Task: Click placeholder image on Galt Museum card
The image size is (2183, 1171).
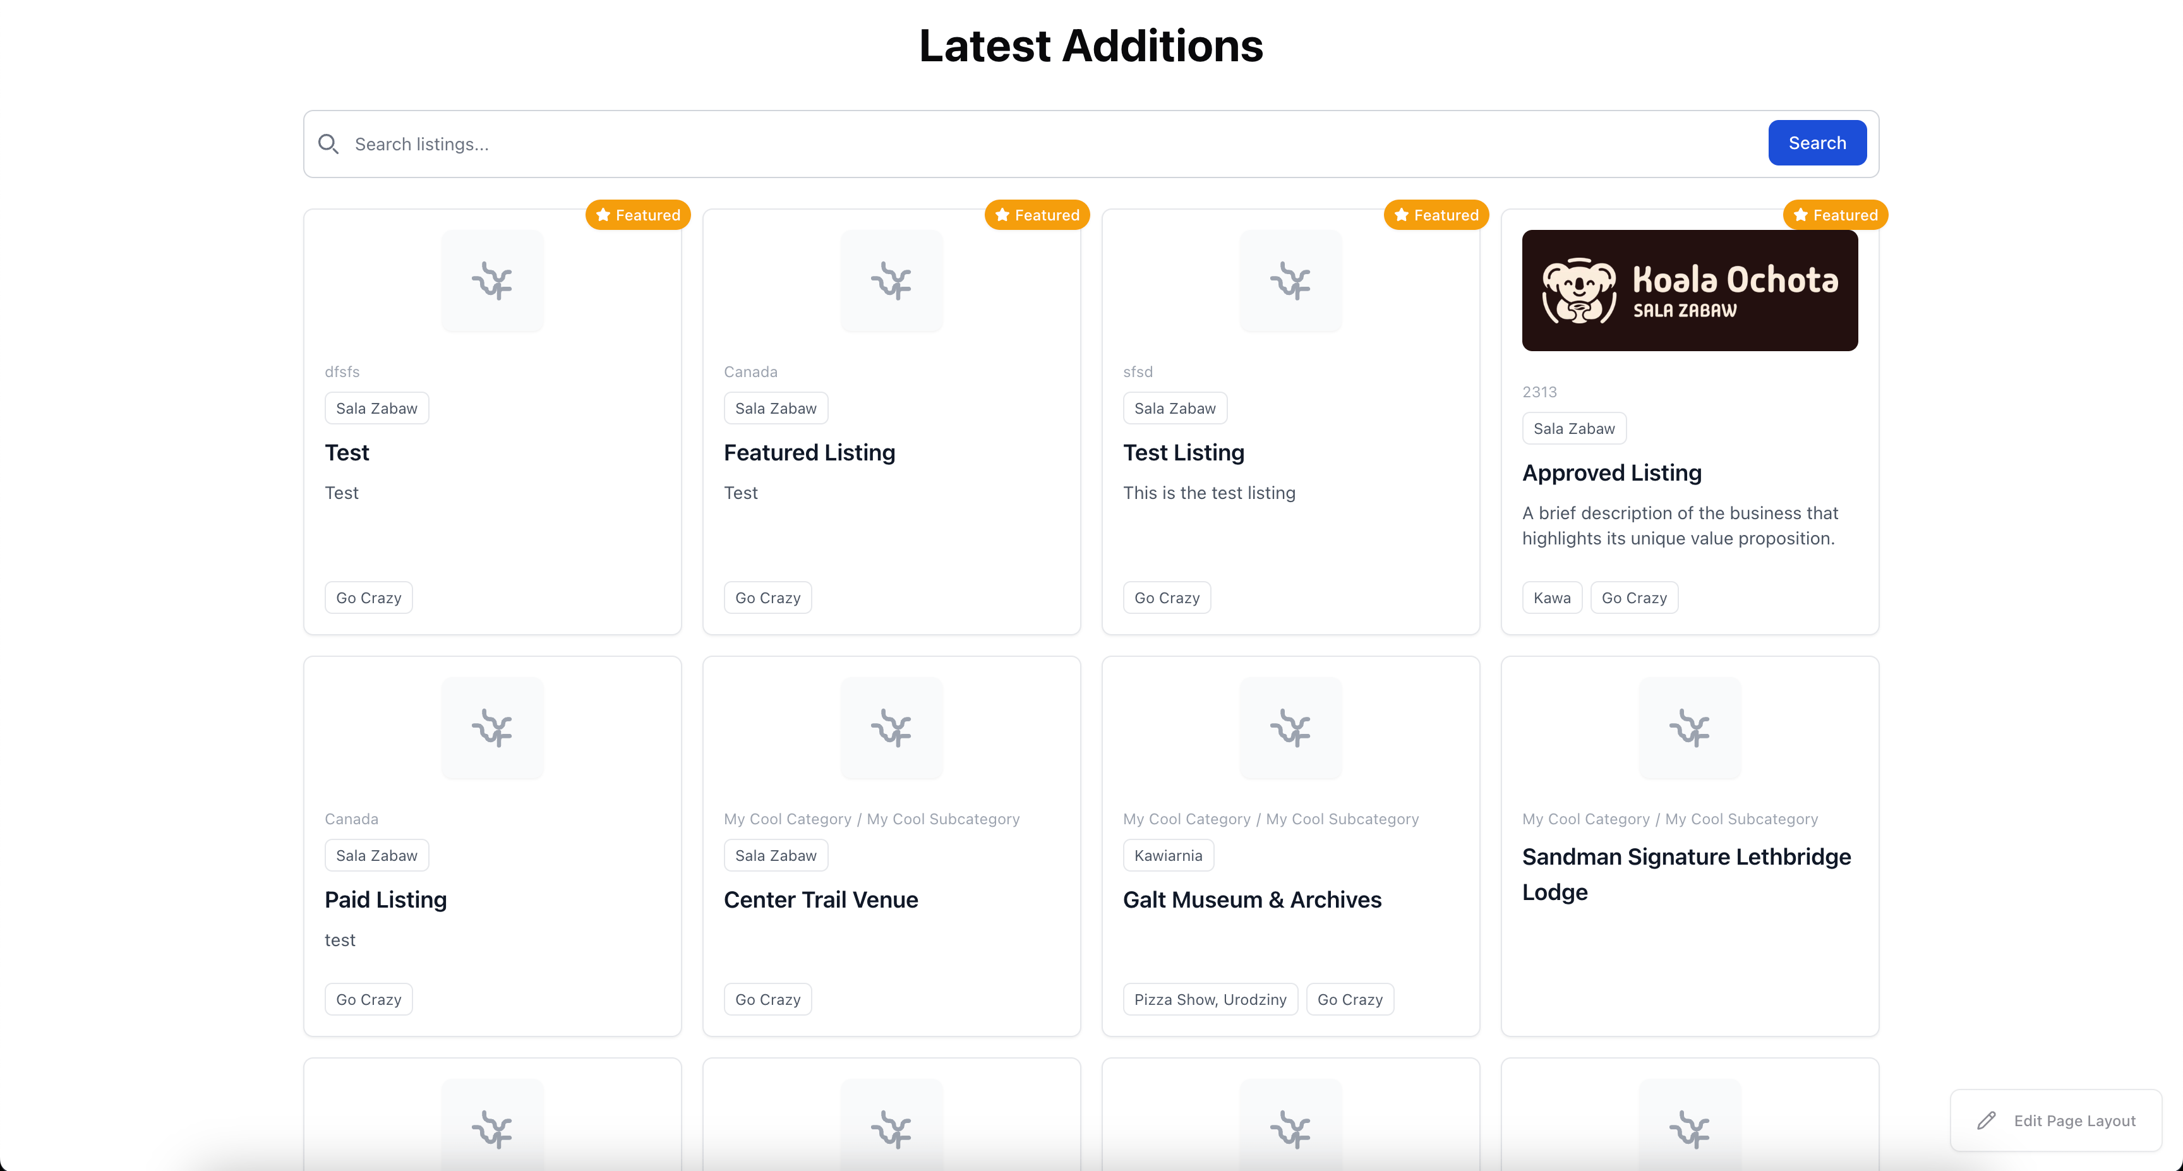Action: pos(1290,729)
